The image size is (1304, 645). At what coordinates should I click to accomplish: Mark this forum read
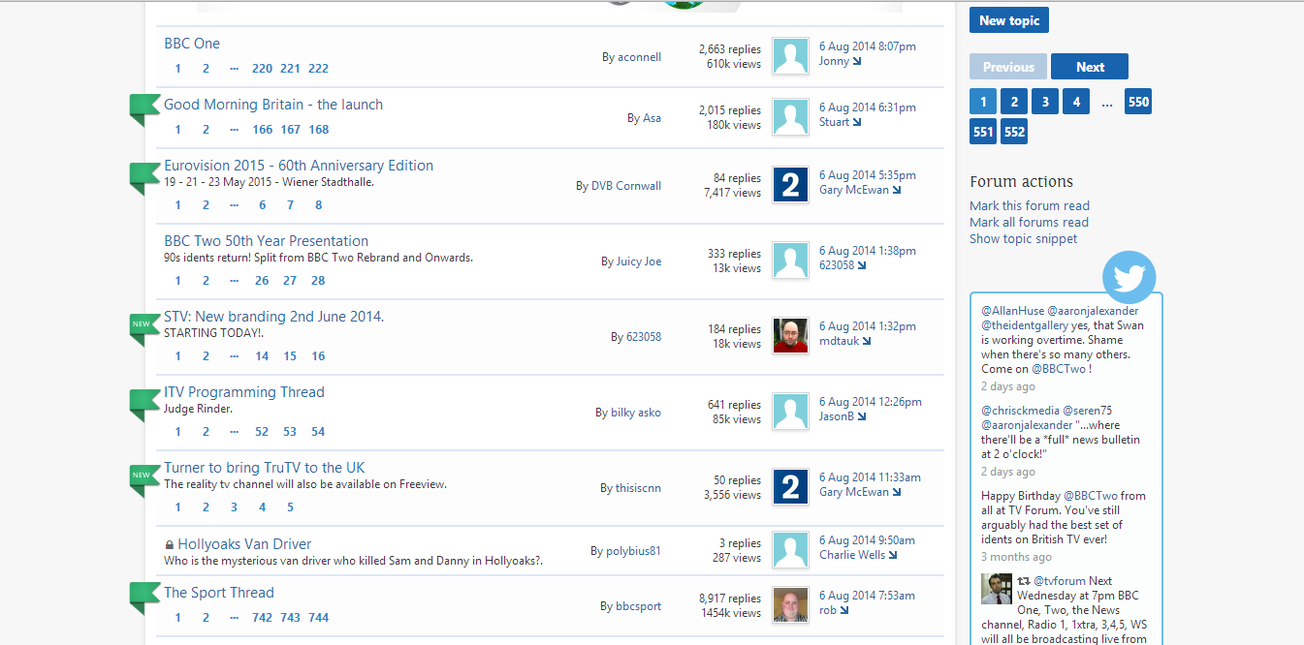click(1030, 206)
